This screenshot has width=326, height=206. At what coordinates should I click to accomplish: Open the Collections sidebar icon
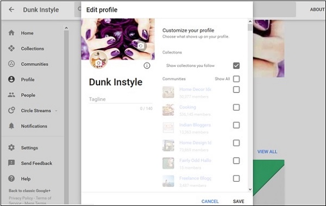[11, 48]
